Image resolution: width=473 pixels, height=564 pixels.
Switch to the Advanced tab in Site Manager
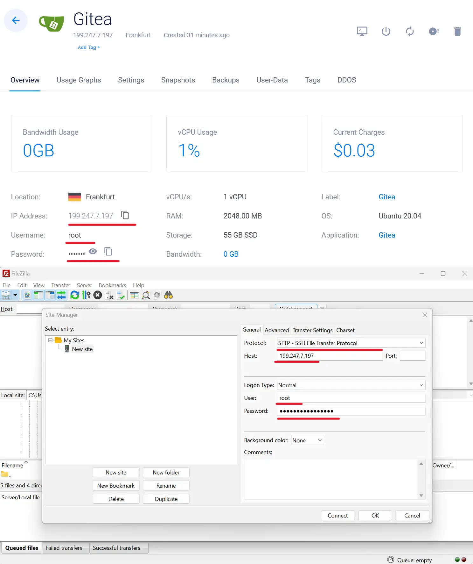pyautogui.click(x=277, y=330)
